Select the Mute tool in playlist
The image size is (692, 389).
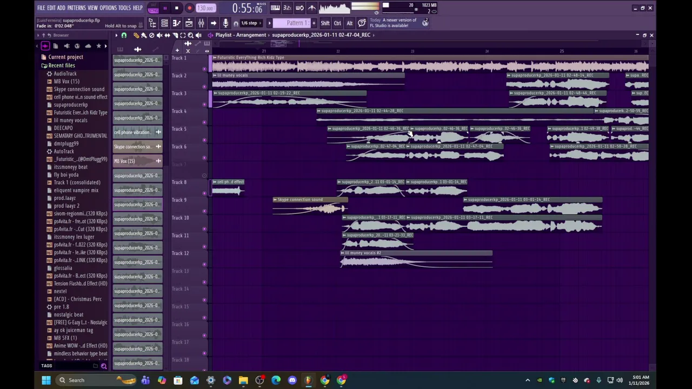coord(159,35)
